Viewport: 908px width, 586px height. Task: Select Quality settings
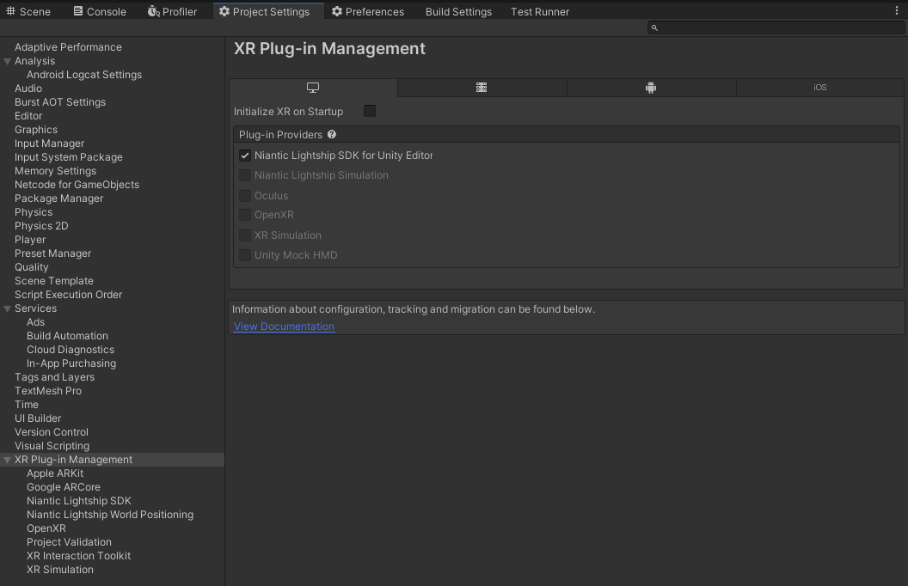tap(31, 267)
